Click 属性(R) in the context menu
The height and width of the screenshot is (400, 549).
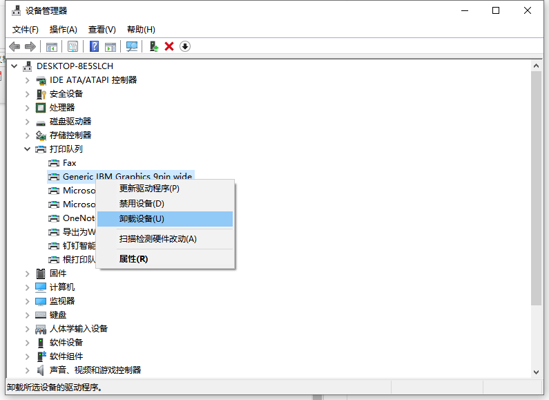coord(133,259)
